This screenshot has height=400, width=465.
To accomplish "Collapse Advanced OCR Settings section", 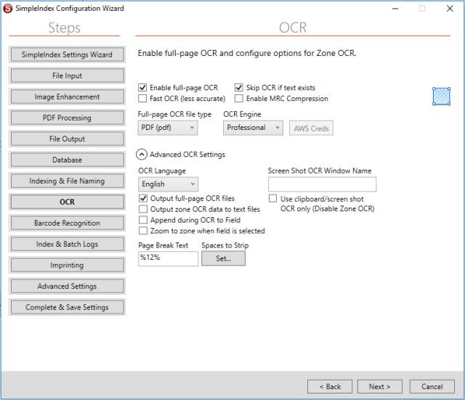I will point(142,154).
